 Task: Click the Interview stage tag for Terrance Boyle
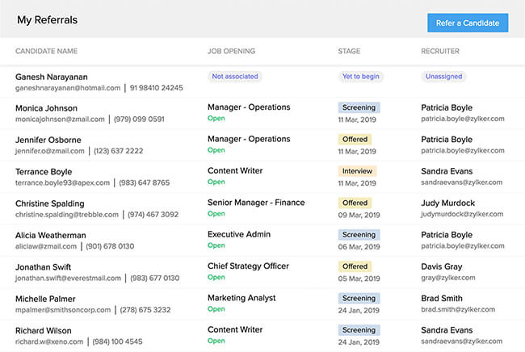click(x=357, y=171)
